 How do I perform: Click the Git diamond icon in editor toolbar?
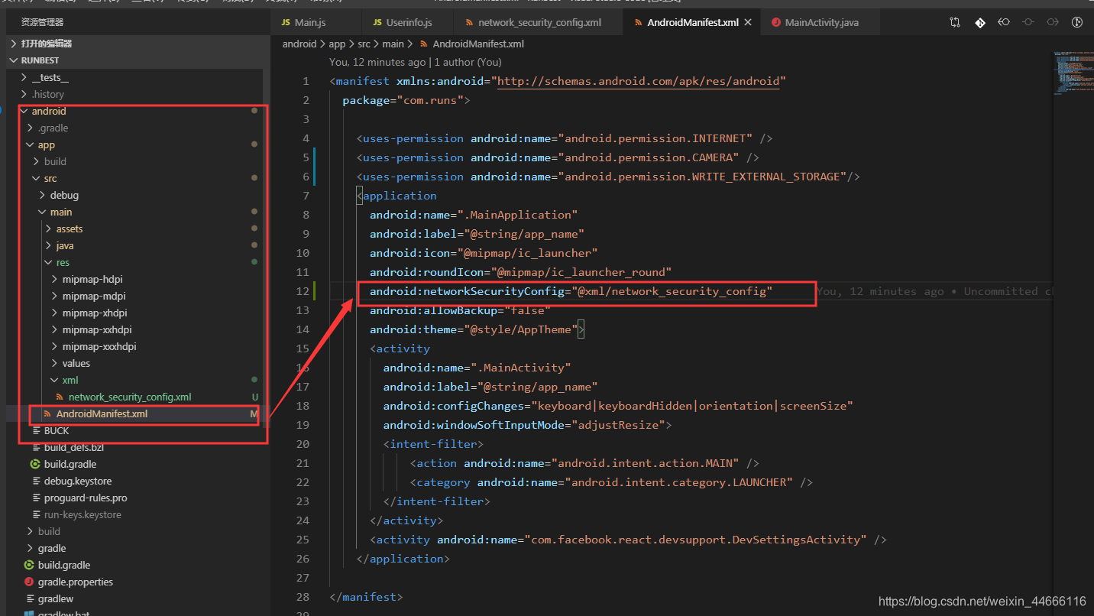click(x=979, y=23)
